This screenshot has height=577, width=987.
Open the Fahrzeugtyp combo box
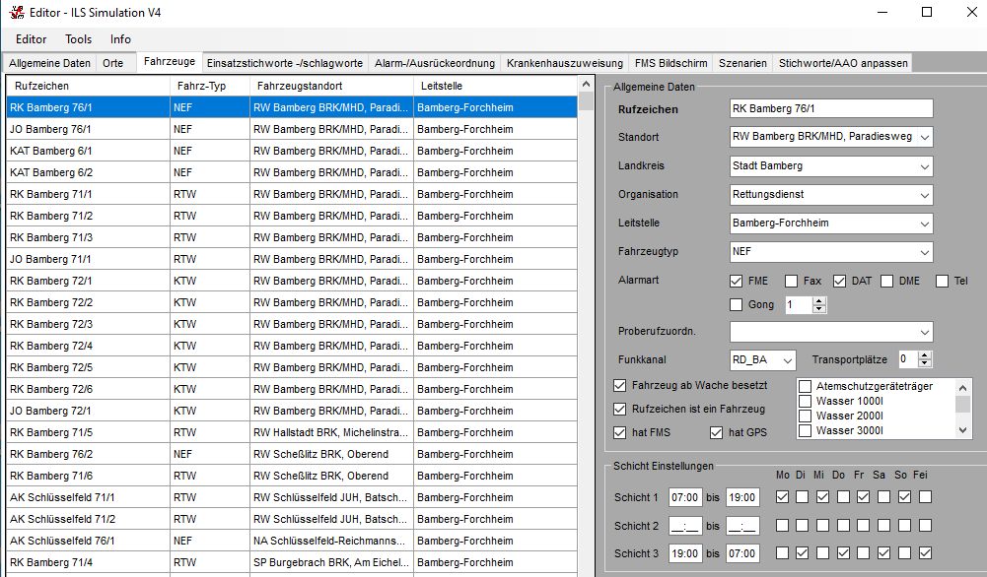(923, 252)
